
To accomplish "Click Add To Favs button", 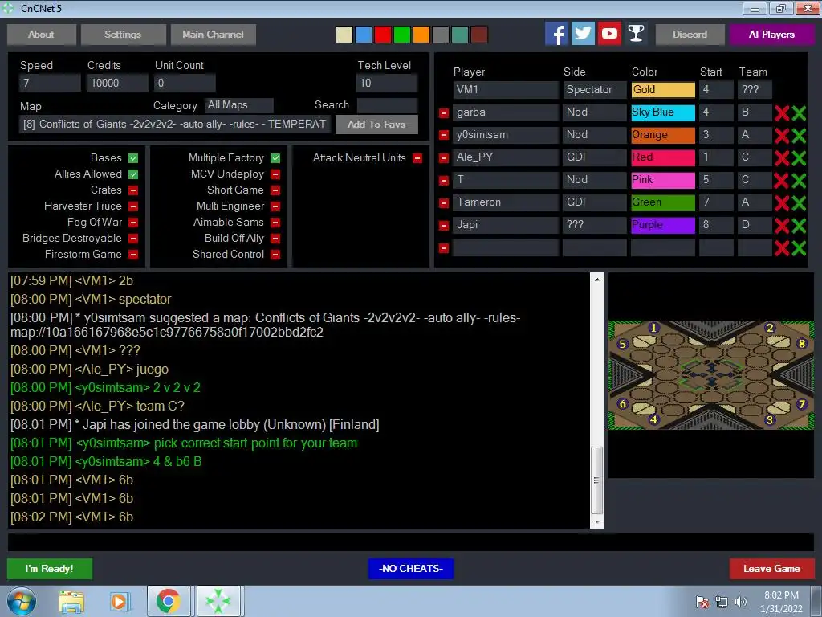I will 376,125.
